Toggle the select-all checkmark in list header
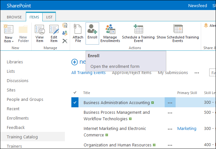The width and height of the screenshot is (216, 149). 75,93
